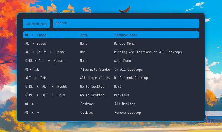Select the highlighted Openbox Menu text

pyautogui.click(x=126, y=35)
